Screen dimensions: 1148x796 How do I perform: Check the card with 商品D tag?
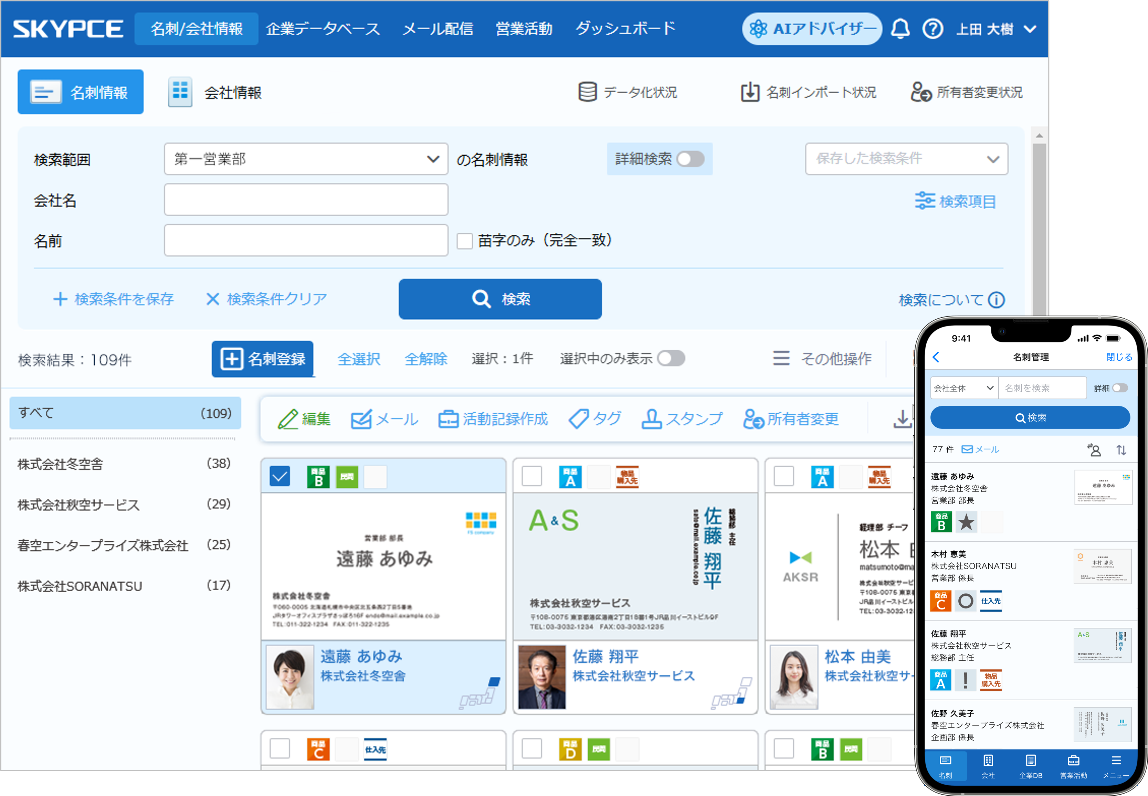tap(532, 749)
